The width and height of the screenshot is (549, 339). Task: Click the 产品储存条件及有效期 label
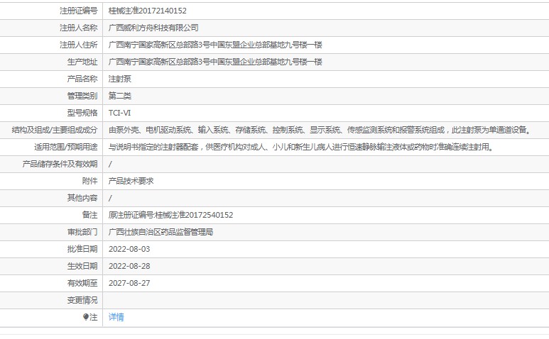[x=60, y=164]
